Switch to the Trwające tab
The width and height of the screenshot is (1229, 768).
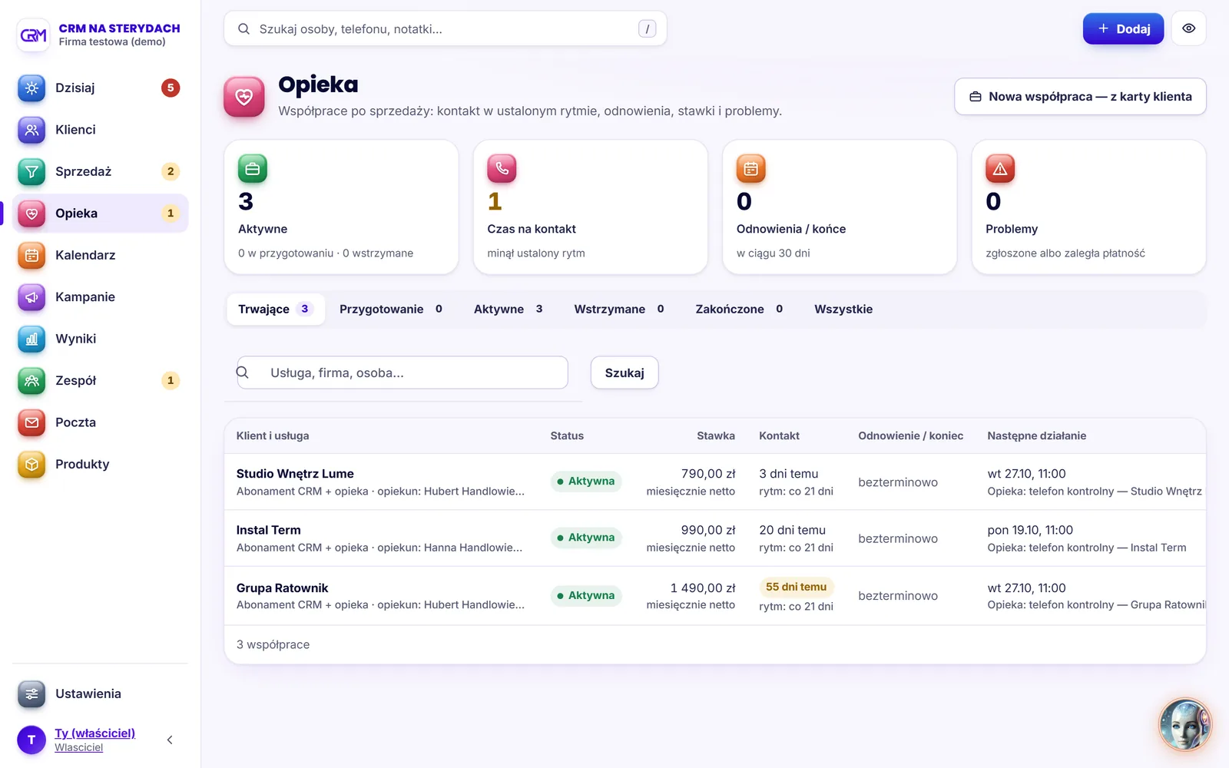point(276,309)
